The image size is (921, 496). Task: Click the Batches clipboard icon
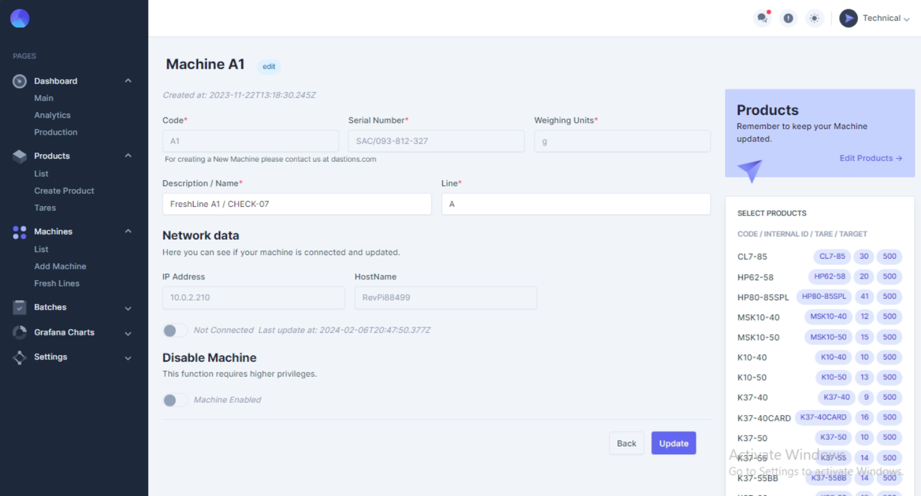click(20, 307)
